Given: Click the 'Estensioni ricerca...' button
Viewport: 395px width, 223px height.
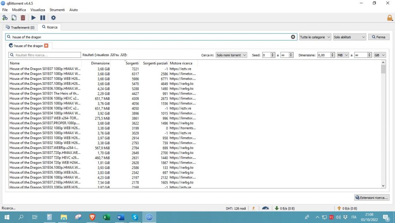Looking at the screenshot, I should coord(372,198).
